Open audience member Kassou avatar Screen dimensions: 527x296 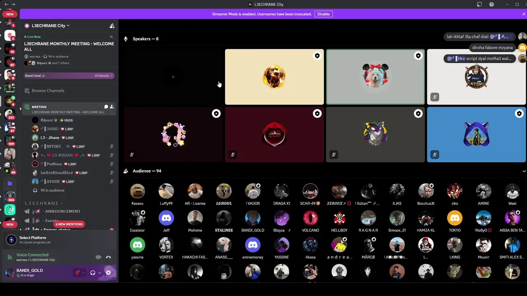(x=138, y=191)
